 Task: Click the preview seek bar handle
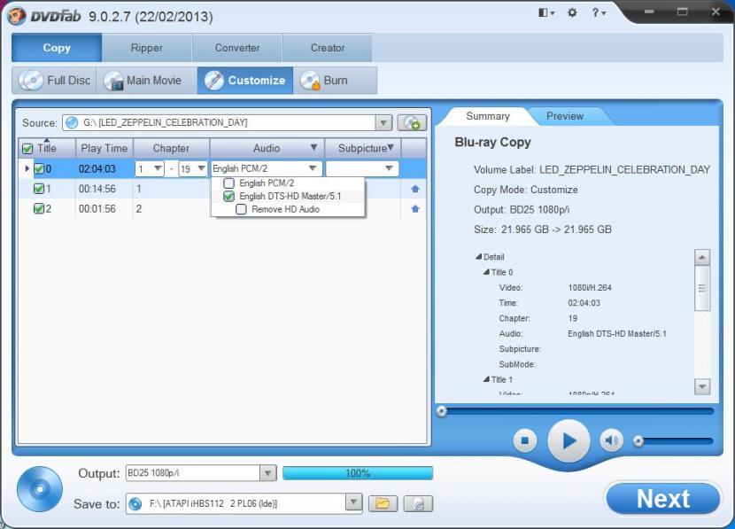pos(441,412)
